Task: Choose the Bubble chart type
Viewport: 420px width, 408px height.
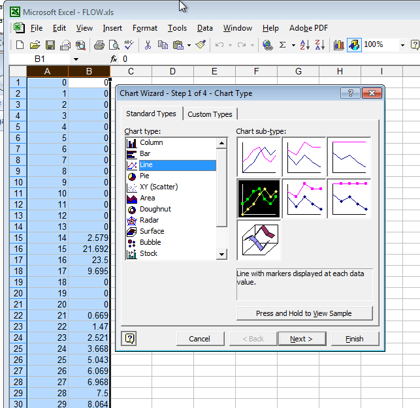Action: [171, 242]
